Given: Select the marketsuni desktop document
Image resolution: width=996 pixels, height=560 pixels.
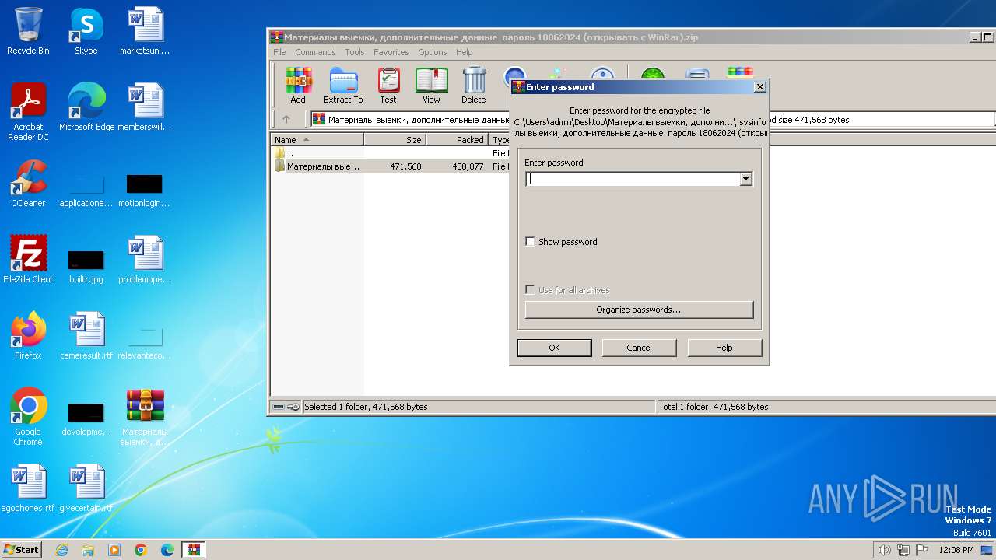Looking at the screenshot, I should coord(145,31).
